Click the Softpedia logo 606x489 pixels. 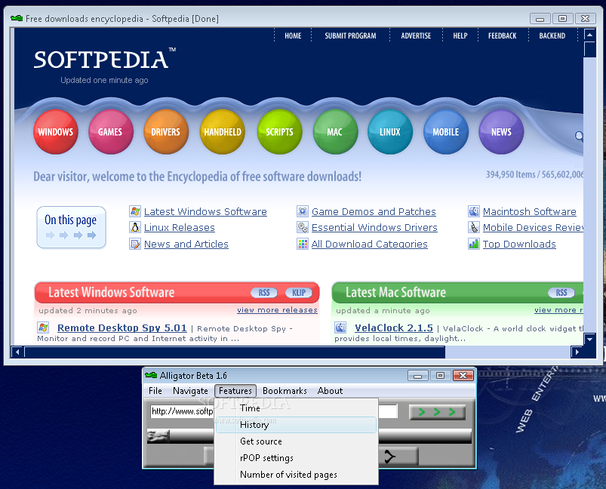point(105,59)
